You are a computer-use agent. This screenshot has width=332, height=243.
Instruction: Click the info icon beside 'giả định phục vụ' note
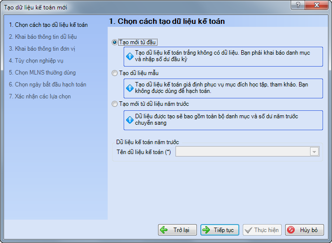(130, 88)
